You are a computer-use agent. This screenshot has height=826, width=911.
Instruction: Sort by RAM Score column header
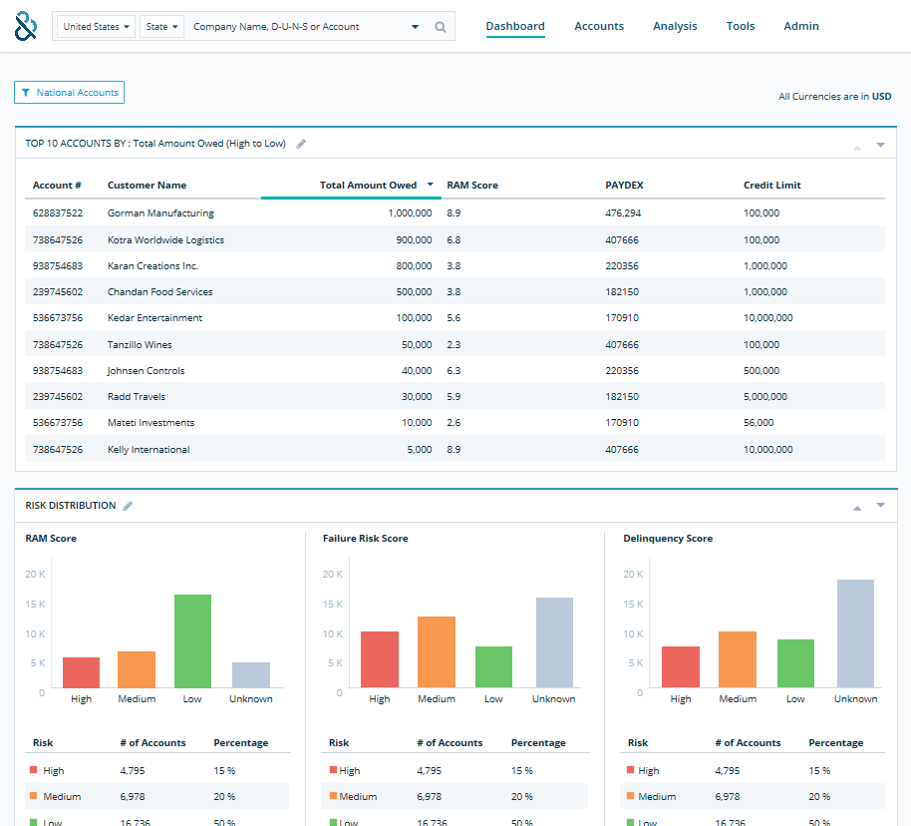(x=472, y=185)
